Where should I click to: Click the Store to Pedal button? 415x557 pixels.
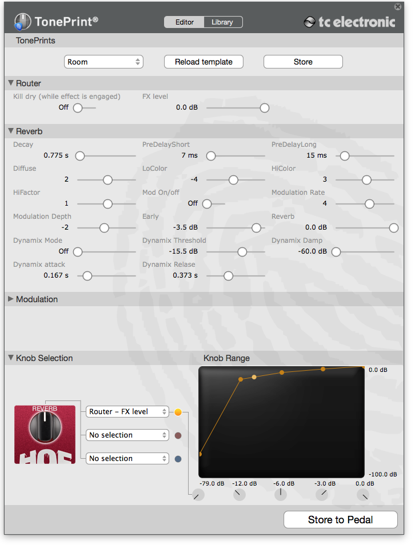point(340,520)
